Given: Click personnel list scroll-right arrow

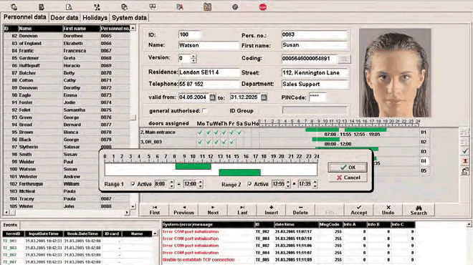Looking at the screenshot, I should 127,213.
